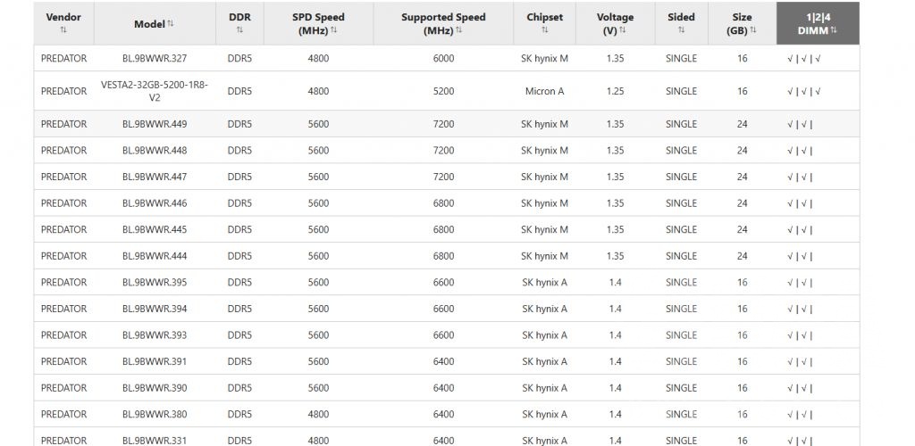915x446 pixels.
Task: Click VESTA2-32GB-5200-1R8-V2 model name
Action: pos(155,91)
